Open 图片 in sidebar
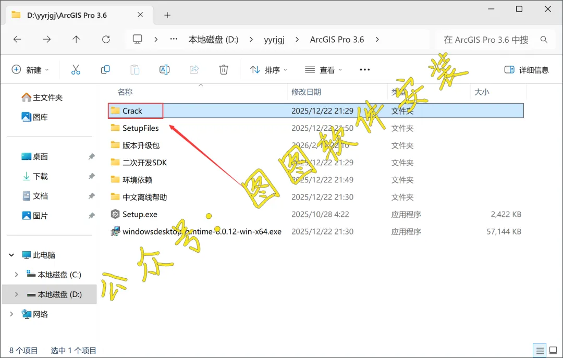This screenshot has width=563, height=358. click(35, 216)
